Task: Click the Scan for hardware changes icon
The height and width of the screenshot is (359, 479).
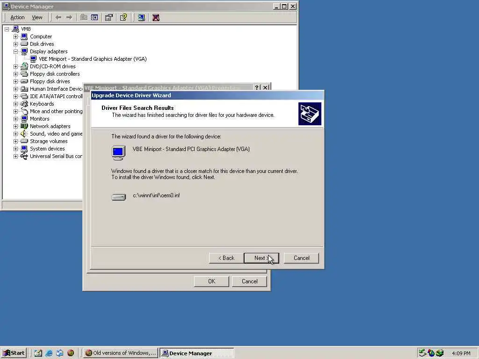Action: coord(141,17)
